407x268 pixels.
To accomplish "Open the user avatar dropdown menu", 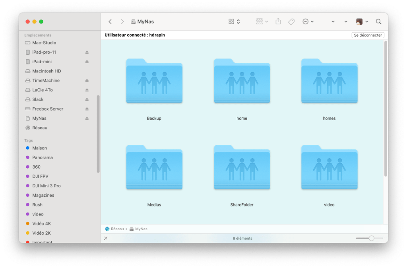I will (x=362, y=21).
